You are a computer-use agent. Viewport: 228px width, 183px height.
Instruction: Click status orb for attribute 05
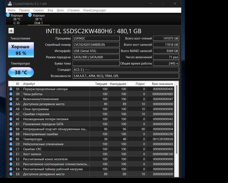[x=11, y=89]
